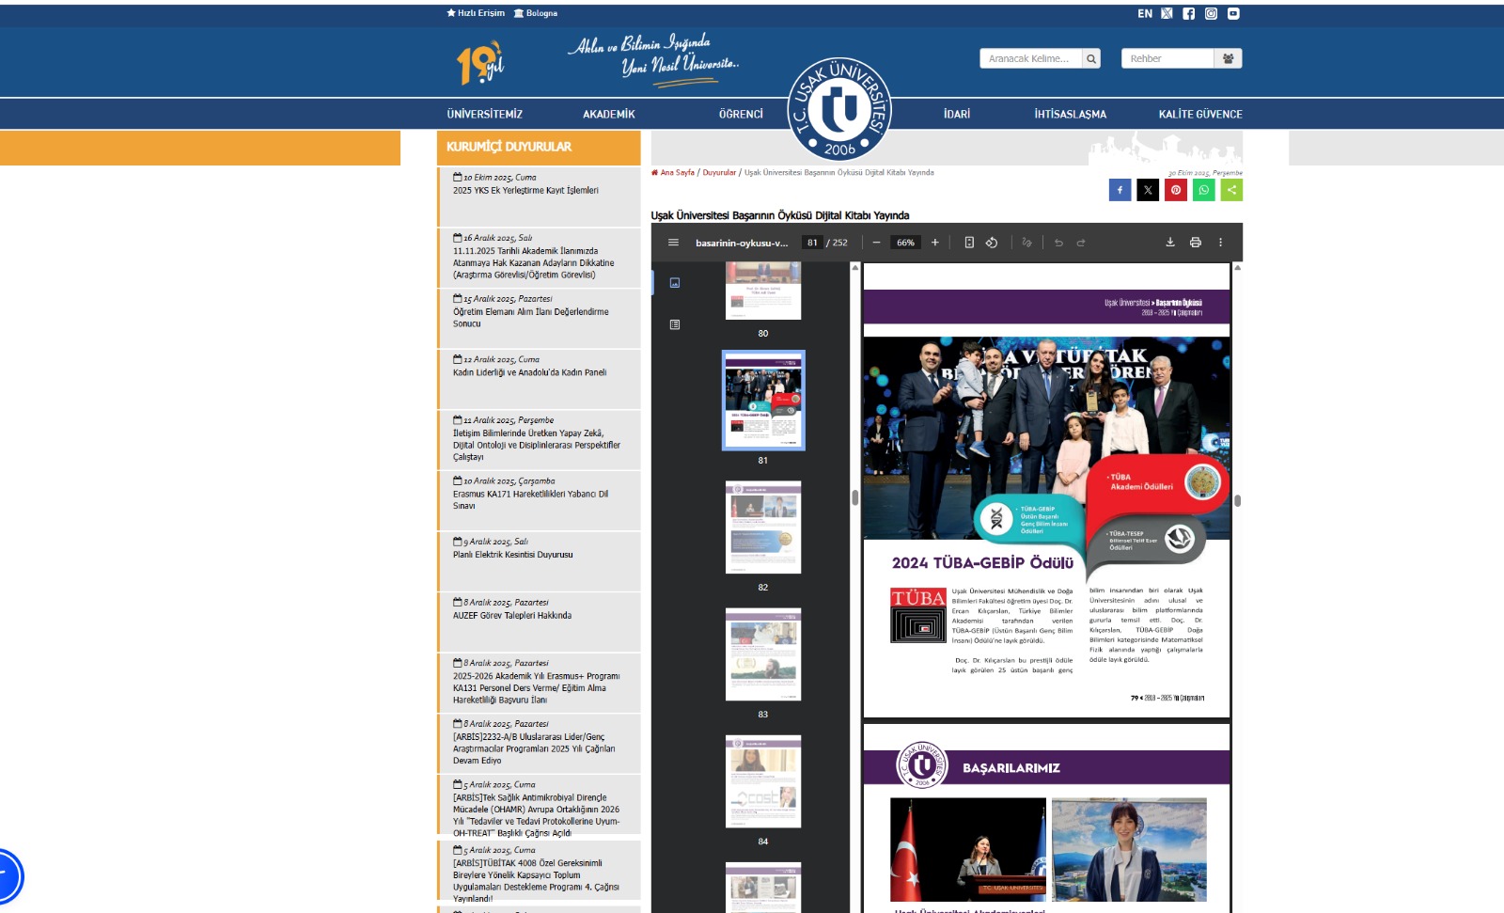Switch sidebar to document outline view
This screenshot has height=913, width=1504.
(x=675, y=324)
